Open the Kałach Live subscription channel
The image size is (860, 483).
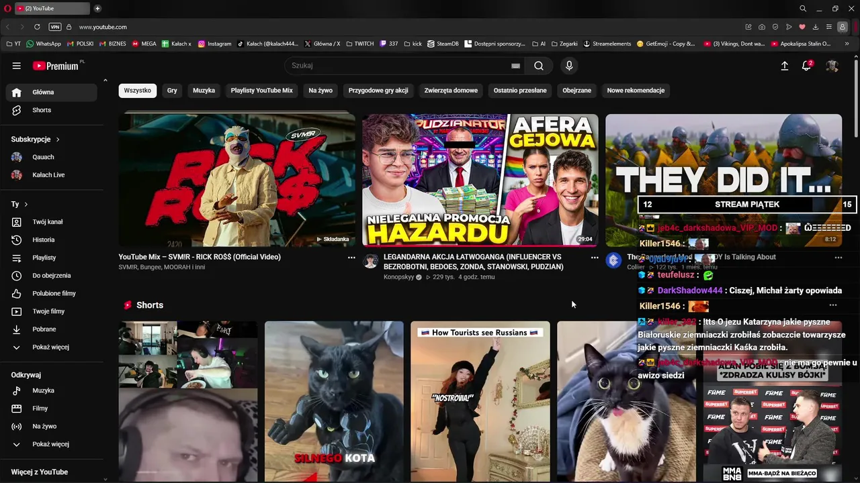pyautogui.click(x=51, y=175)
